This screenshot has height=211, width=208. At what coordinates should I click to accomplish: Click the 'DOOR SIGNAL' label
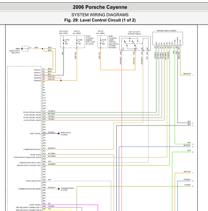35,205
